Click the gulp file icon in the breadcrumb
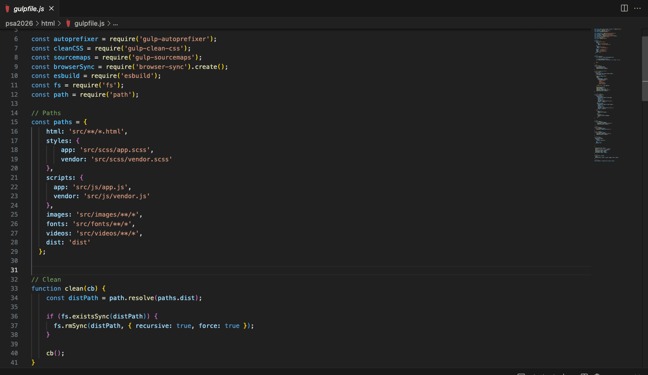648x375 pixels. (x=68, y=23)
